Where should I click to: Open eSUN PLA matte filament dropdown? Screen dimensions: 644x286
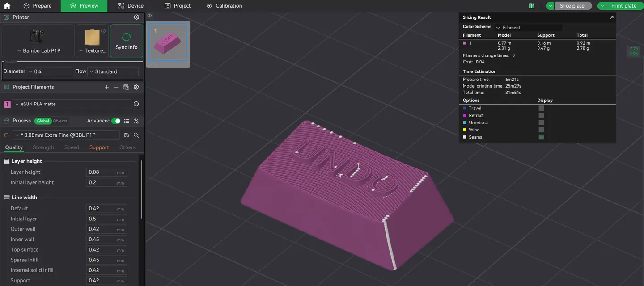[72, 104]
